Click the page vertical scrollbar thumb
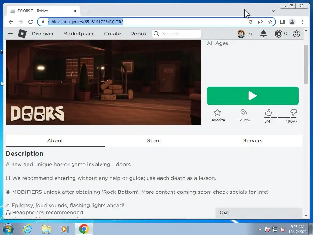 306,64
